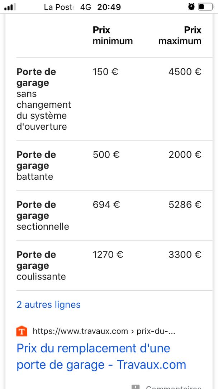Tap the Commentaires feedback text
Viewport: 218px width, 389px height.
[x=174, y=387]
